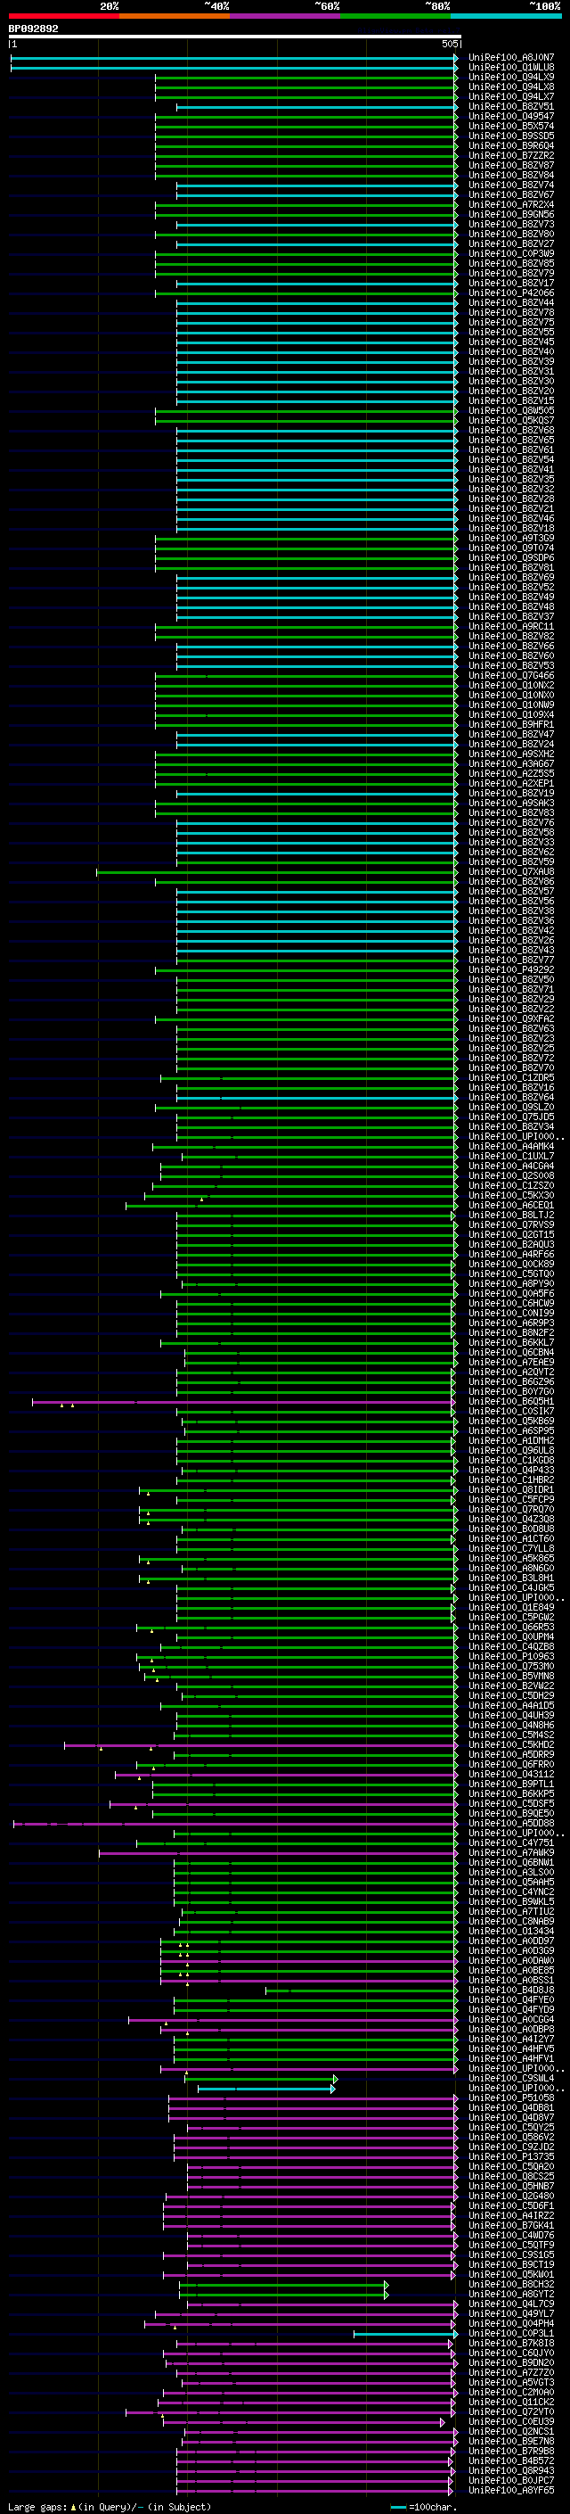Image resolution: width=570 pixels, height=2514 pixels.
Task: Select the UniRef100_B6KKL7 label
Action: click(511, 1343)
